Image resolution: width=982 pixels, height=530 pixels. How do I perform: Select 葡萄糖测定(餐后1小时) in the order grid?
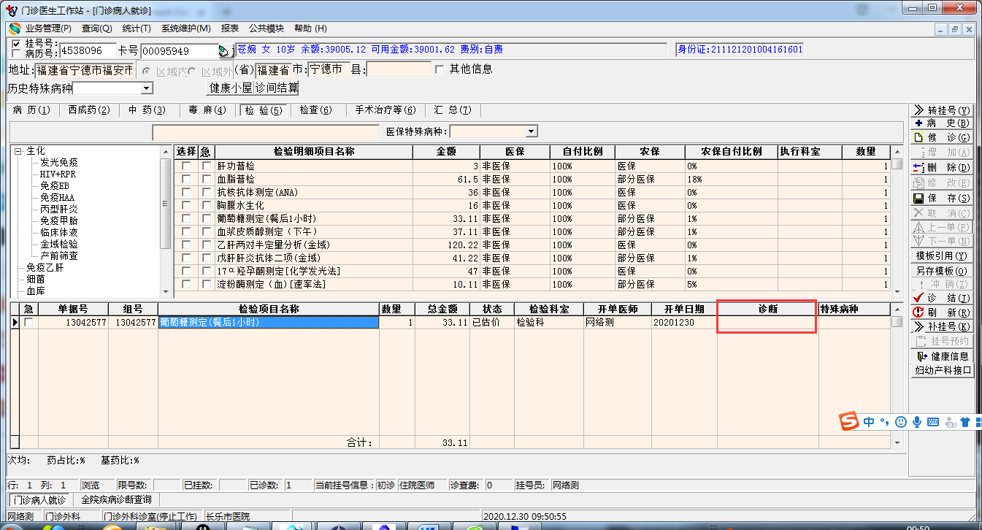tap(268, 322)
